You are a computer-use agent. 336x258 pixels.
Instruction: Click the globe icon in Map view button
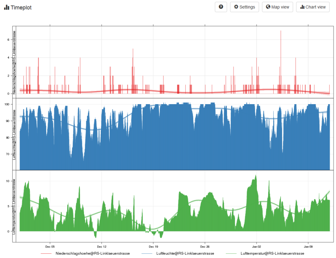(x=268, y=7)
